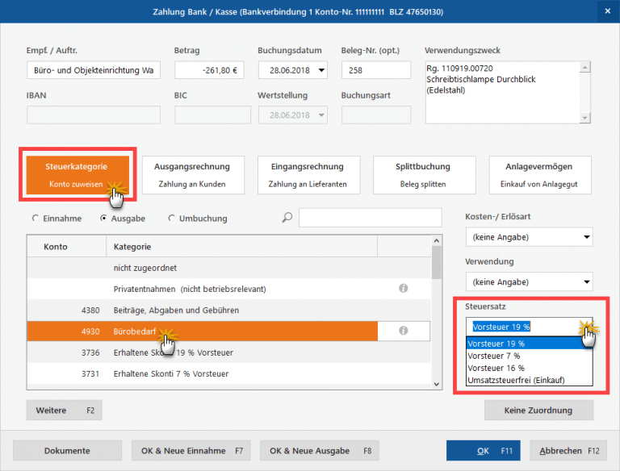The width and height of the screenshot is (620, 471).
Task: Switch to Splittbuchung tab
Action: pyautogui.click(x=424, y=175)
